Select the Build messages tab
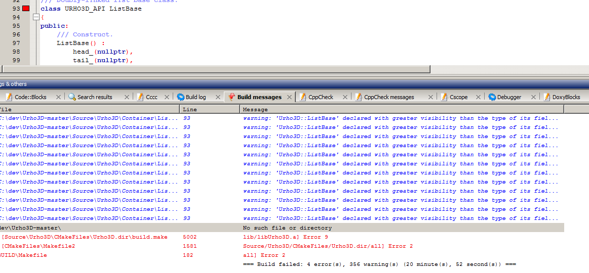The height and width of the screenshot is (273, 589). click(x=259, y=97)
